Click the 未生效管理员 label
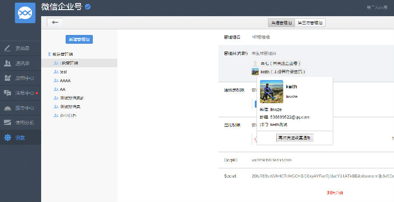The height and width of the screenshot is (202, 394). [264, 53]
